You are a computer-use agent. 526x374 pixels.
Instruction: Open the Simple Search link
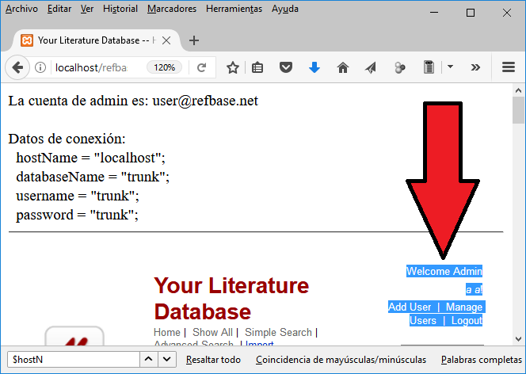click(x=278, y=332)
